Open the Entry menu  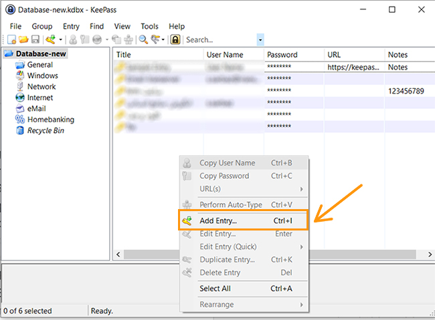[71, 26]
